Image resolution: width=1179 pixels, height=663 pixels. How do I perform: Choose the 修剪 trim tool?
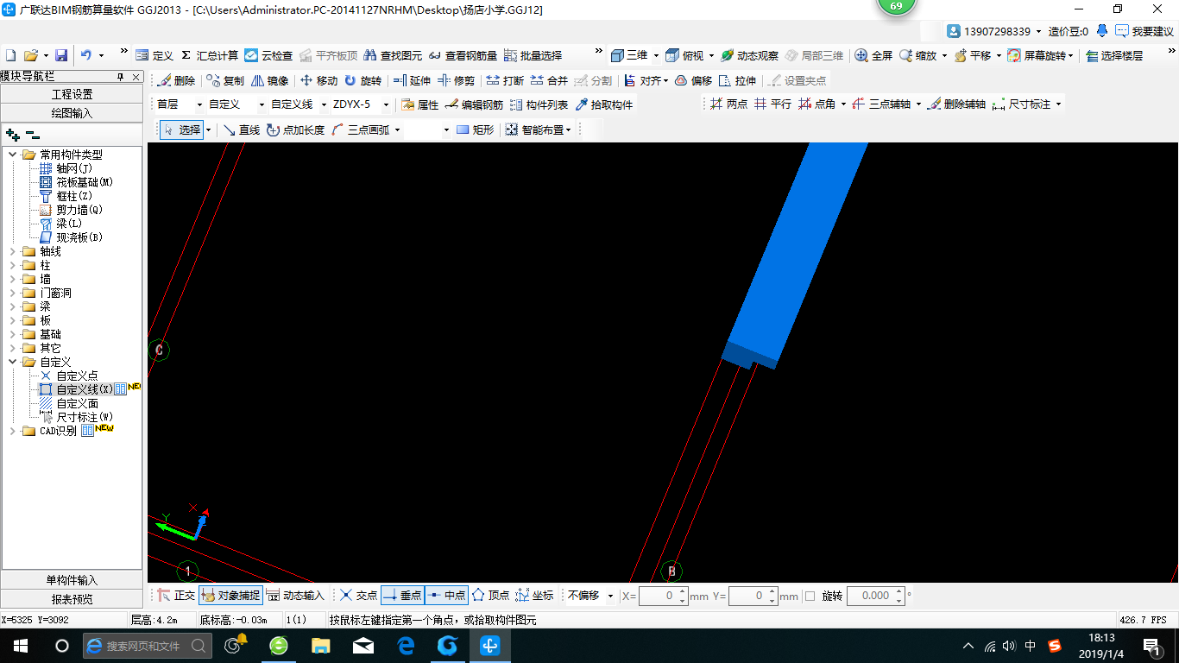pos(456,80)
